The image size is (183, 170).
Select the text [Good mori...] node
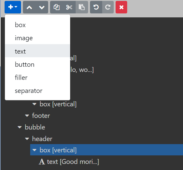73,161
